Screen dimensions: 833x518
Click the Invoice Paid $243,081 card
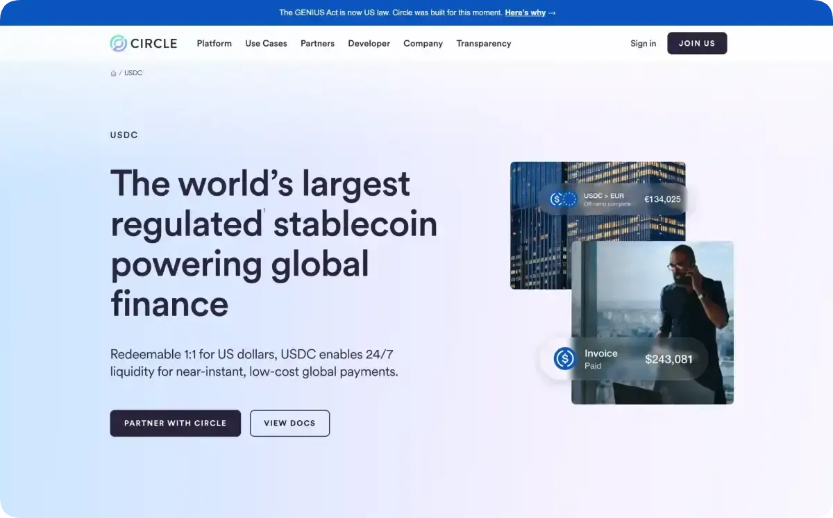coord(623,359)
